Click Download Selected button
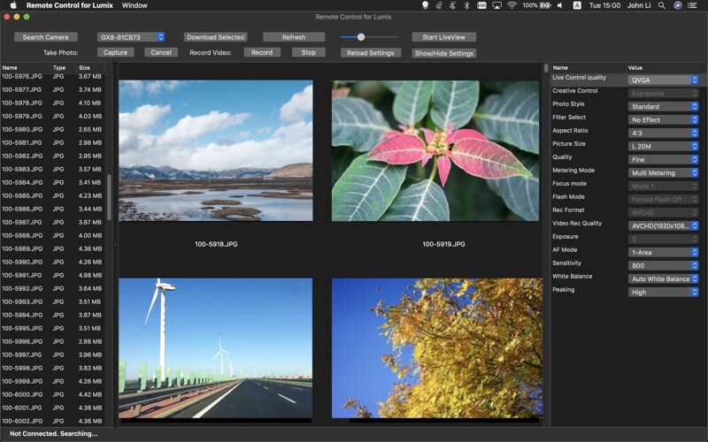This screenshot has height=442, width=708. point(215,37)
